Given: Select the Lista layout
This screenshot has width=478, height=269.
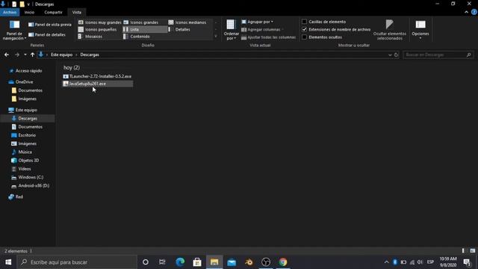Looking at the screenshot, I should (x=145, y=29).
